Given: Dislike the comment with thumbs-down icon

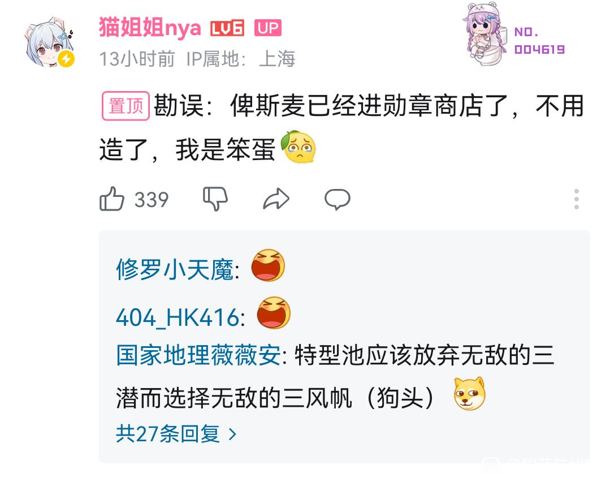Looking at the screenshot, I should coord(215,199).
